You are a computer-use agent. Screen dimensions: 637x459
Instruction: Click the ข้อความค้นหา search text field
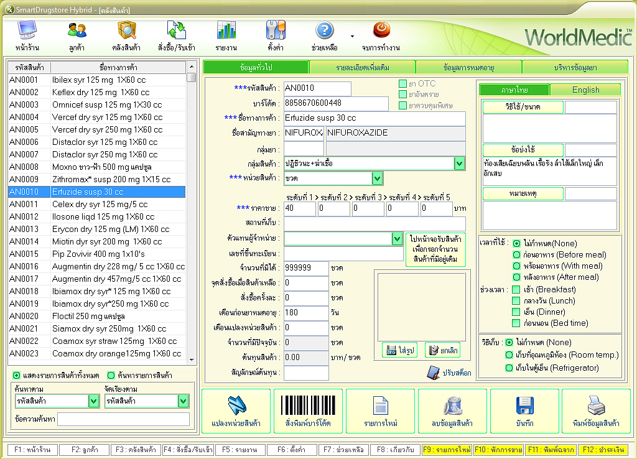tap(124, 419)
